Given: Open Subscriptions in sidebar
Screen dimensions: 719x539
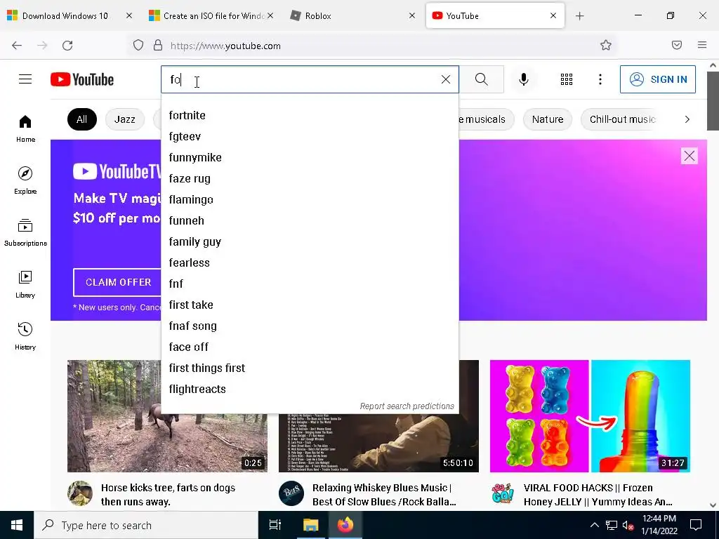Looking at the screenshot, I should click(25, 233).
